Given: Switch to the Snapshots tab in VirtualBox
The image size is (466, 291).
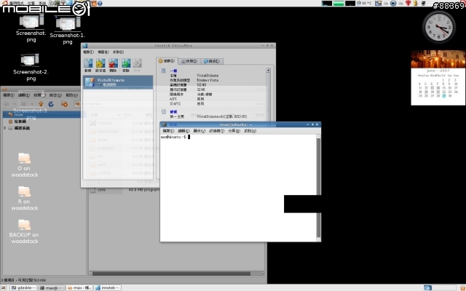Looking at the screenshot, I should (189, 61).
